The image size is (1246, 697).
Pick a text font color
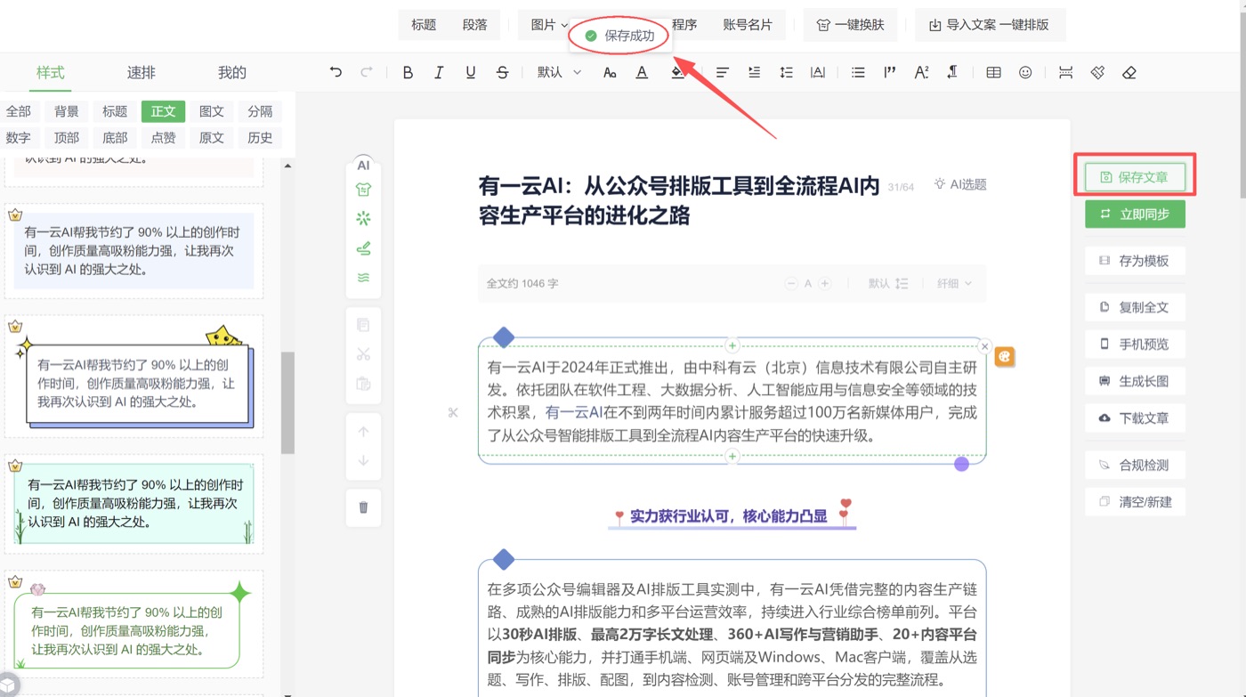point(642,73)
